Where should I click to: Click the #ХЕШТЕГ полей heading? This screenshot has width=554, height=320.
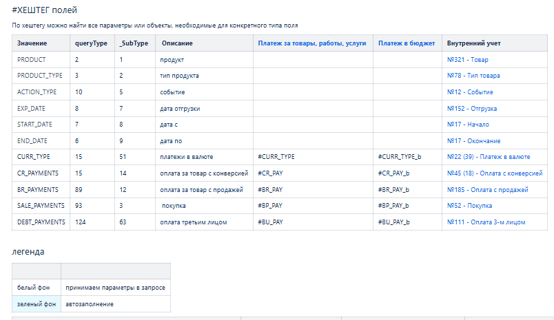click(x=45, y=10)
